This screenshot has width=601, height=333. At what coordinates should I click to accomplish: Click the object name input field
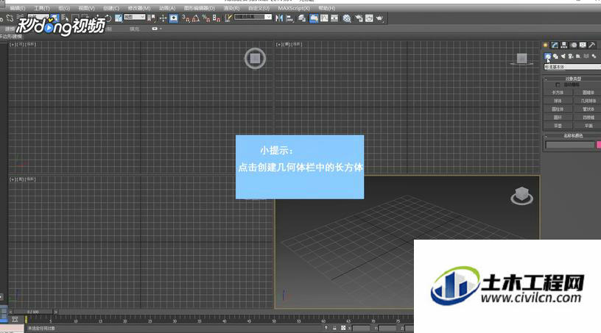point(569,145)
